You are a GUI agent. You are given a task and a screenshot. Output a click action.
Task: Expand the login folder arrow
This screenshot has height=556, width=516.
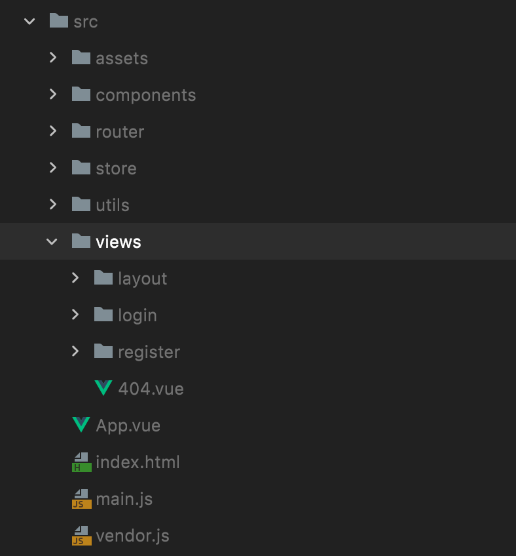tap(75, 314)
